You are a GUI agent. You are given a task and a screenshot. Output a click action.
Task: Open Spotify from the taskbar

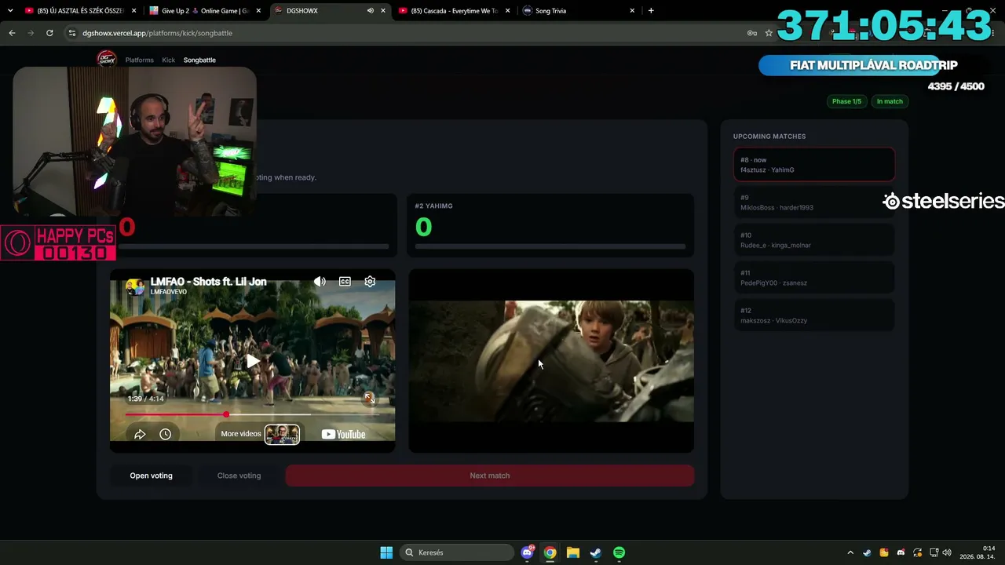coord(619,552)
